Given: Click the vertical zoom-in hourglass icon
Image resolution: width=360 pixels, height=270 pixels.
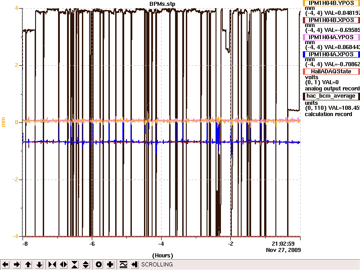Looking at the screenshot, I should pos(75,265).
